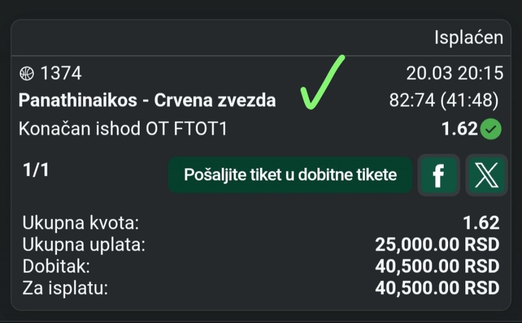Click the Ukupna uplata amount 25,000.00 RSD
Image resolution: width=522 pixels, height=323 pixels.
coord(437,245)
